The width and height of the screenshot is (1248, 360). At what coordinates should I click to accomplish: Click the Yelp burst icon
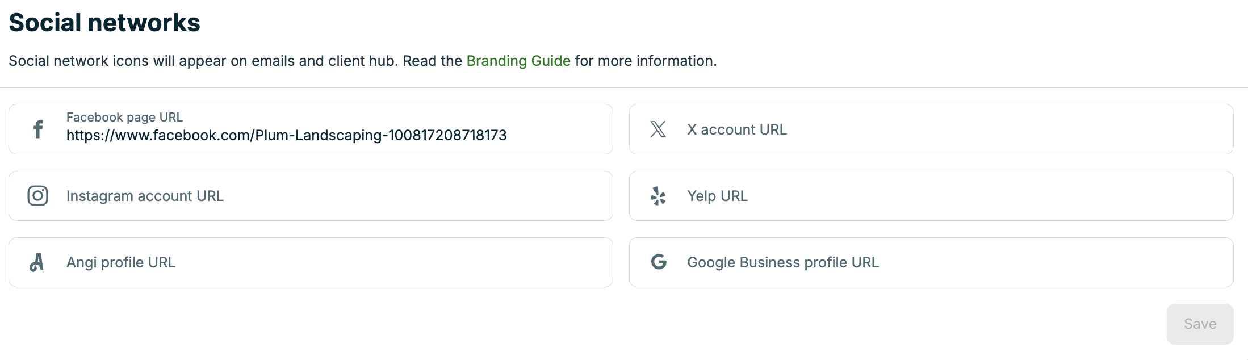click(658, 196)
